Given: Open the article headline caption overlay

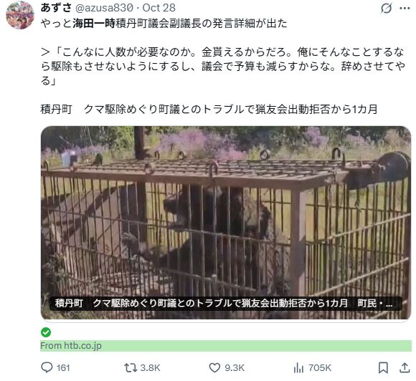Looking at the screenshot, I should tap(225, 304).
